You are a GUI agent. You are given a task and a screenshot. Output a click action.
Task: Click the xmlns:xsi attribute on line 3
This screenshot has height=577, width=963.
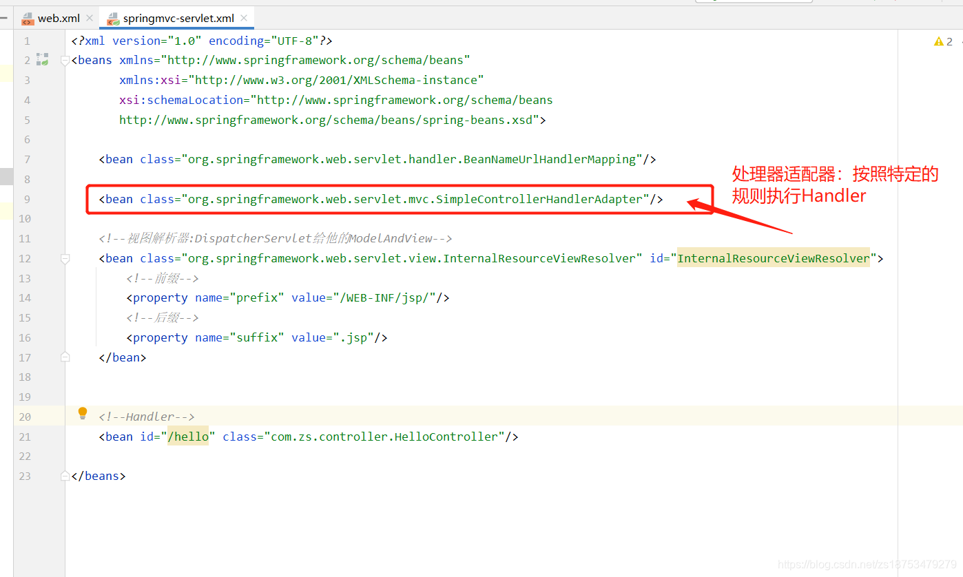302,80
